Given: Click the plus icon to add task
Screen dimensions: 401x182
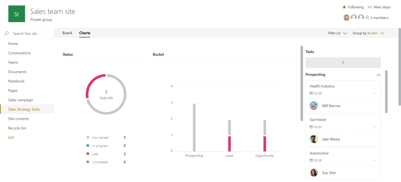Looking at the screenshot, I should (x=343, y=63).
